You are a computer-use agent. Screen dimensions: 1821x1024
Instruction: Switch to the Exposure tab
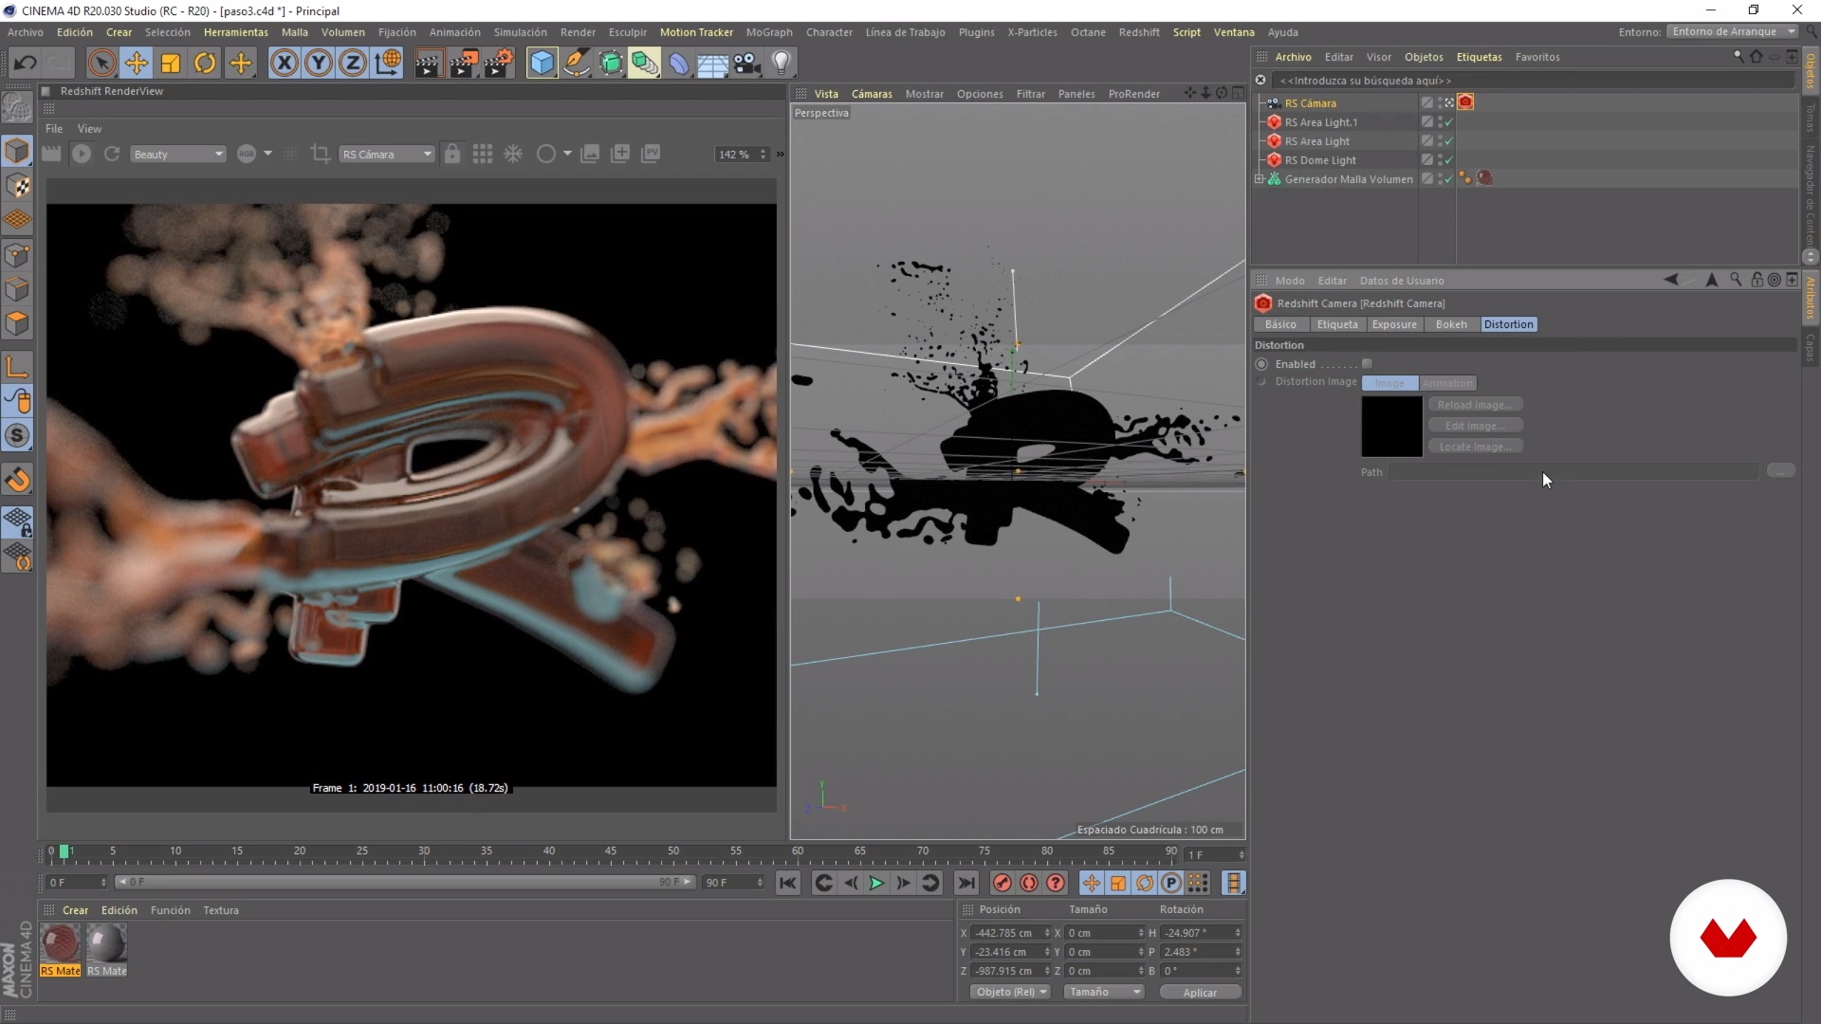tap(1394, 324)
